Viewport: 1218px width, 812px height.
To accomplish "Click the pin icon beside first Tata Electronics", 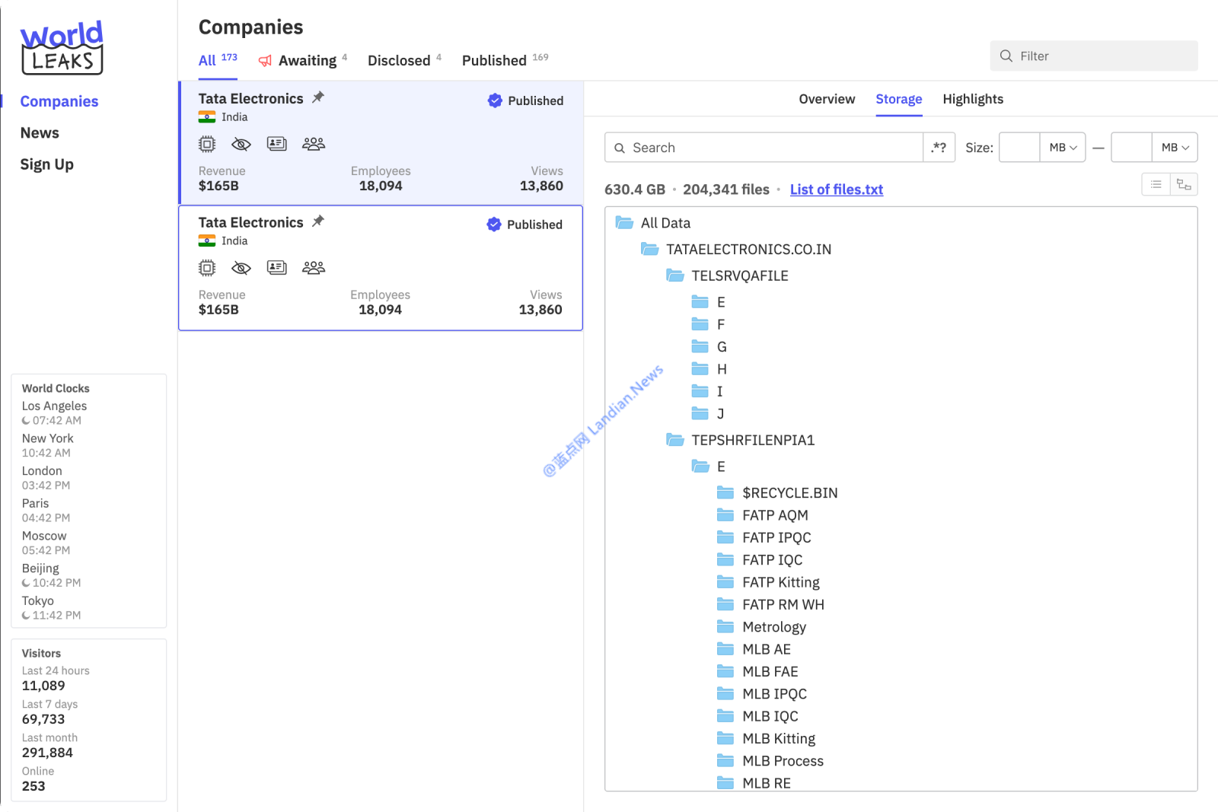I will click(x=318, y=97).
